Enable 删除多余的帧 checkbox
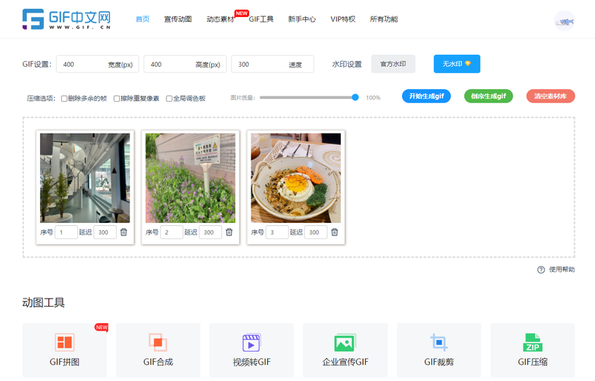Image resolution: width=595 pixels, height=381 pixels. [x=65, y=98]
